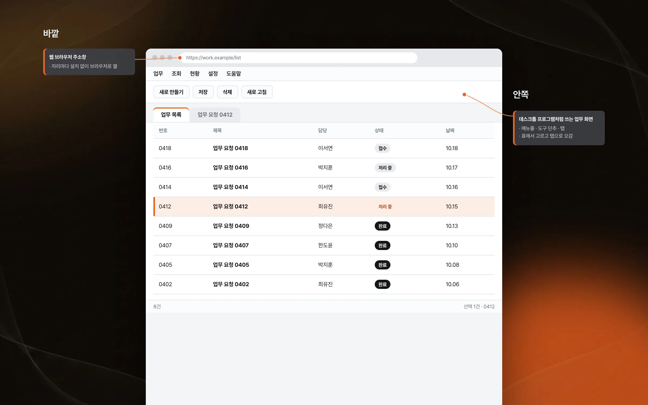Select row titled 업무 요청 0405
This screenshot has height=405, width=648.
pyautogui.click(x=324, y=265)
